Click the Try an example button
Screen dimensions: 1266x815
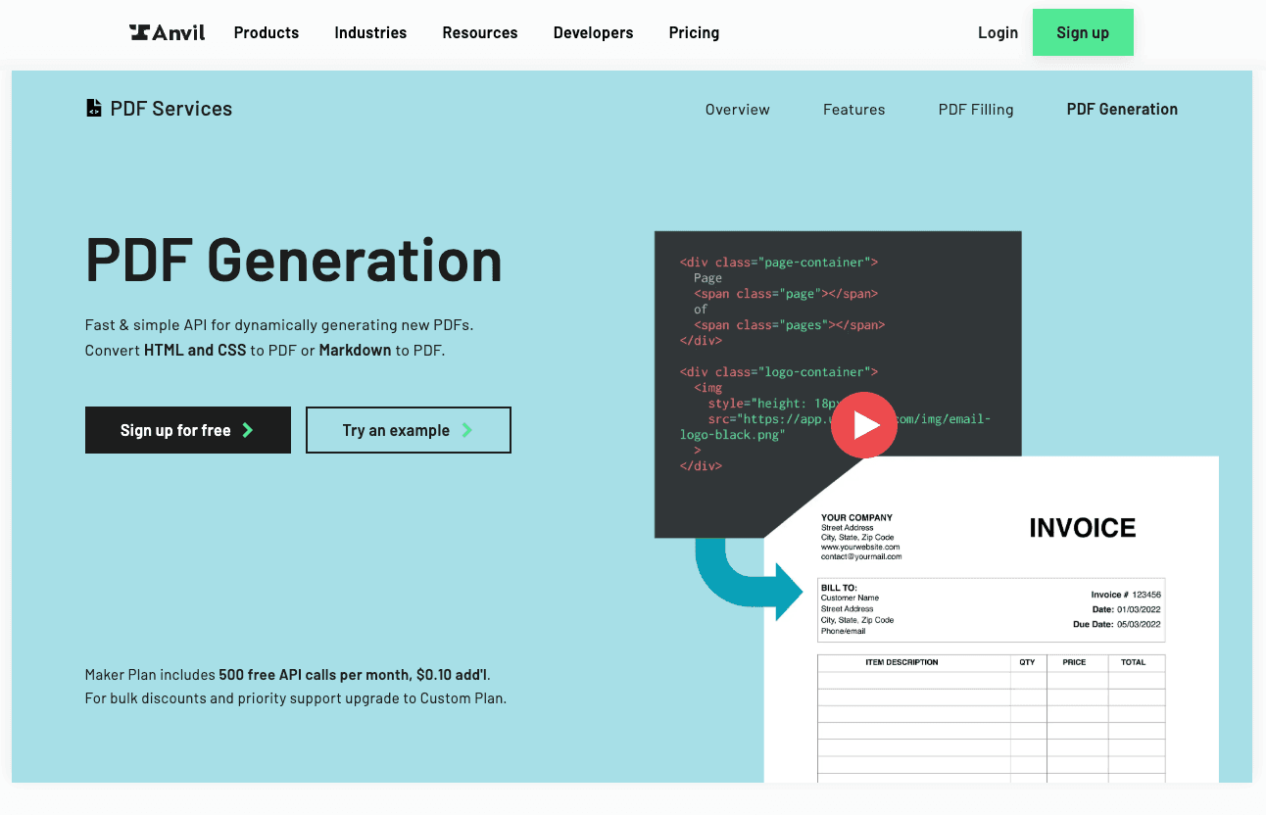[408, 429]
